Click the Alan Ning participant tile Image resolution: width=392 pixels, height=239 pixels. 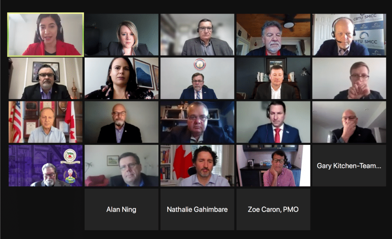click(x=121, y=209)
